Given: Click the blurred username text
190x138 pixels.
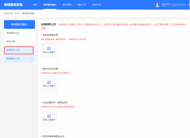Looking at the screenshot, I should pyautogui.click(x=174, y=5).
